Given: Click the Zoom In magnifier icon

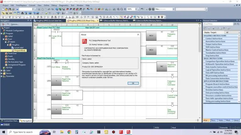Looking at the screenshot, I should click(x=118, y=9).
